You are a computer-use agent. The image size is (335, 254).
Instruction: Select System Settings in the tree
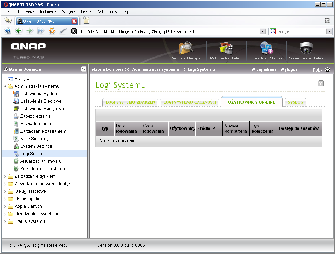pos(36,146)
